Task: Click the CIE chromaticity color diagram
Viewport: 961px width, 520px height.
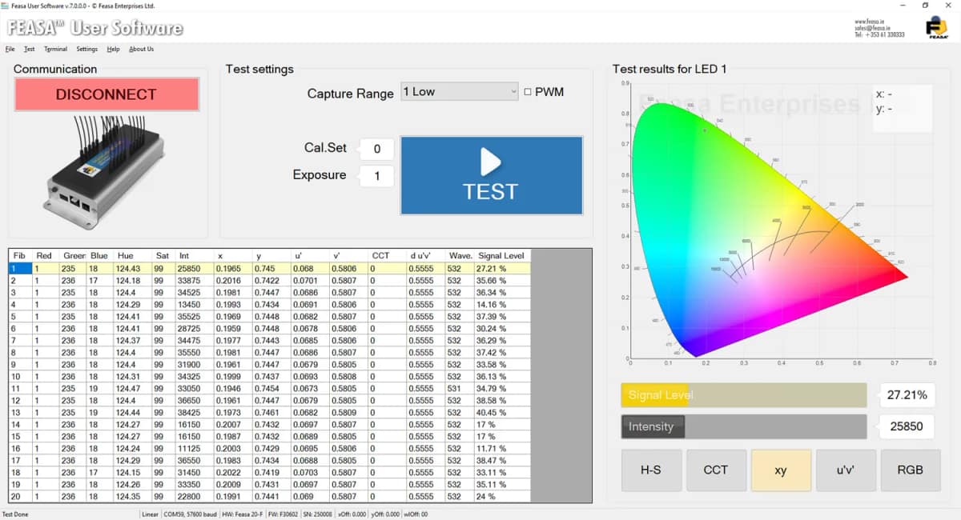Action: pyautogui.click(x=769, y=230)
